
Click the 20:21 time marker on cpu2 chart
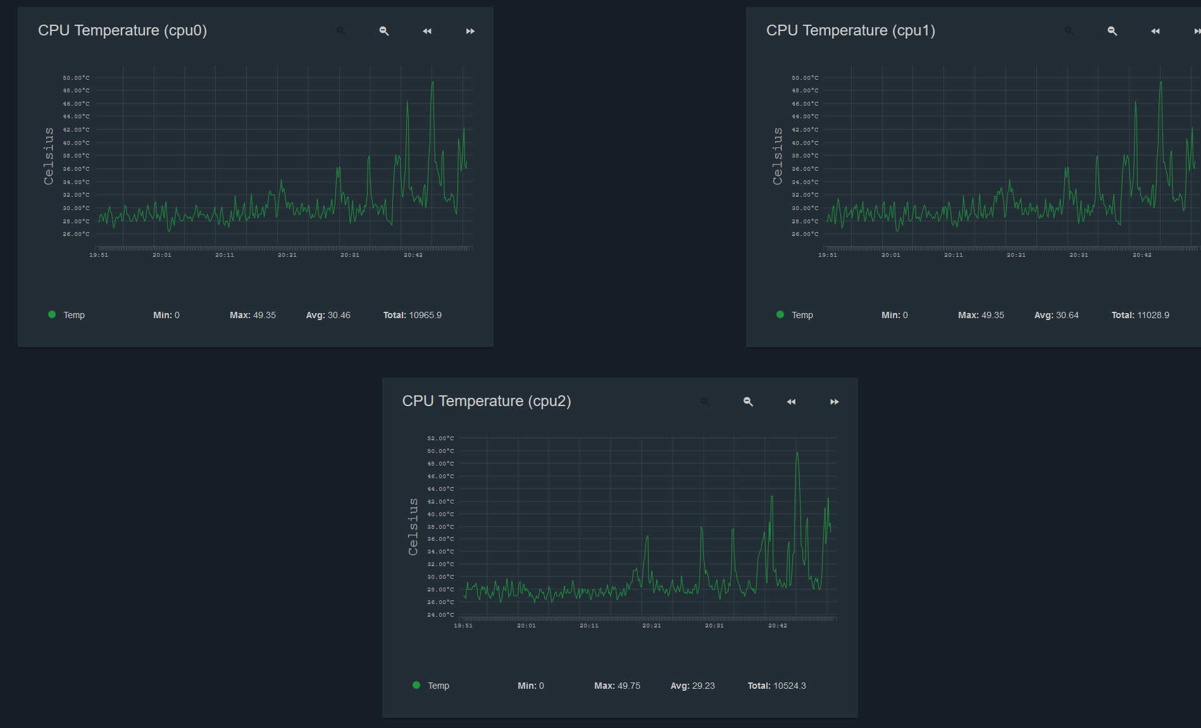click(x=652, y=626)
